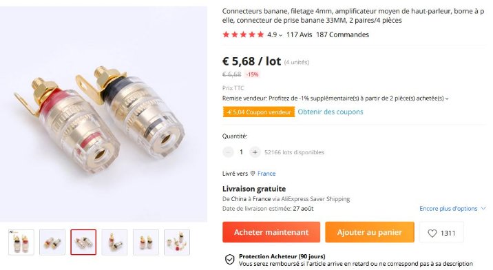Select the second product thumbnail
The height and width of the screenshot is (270, 493).
pos(52,242)
